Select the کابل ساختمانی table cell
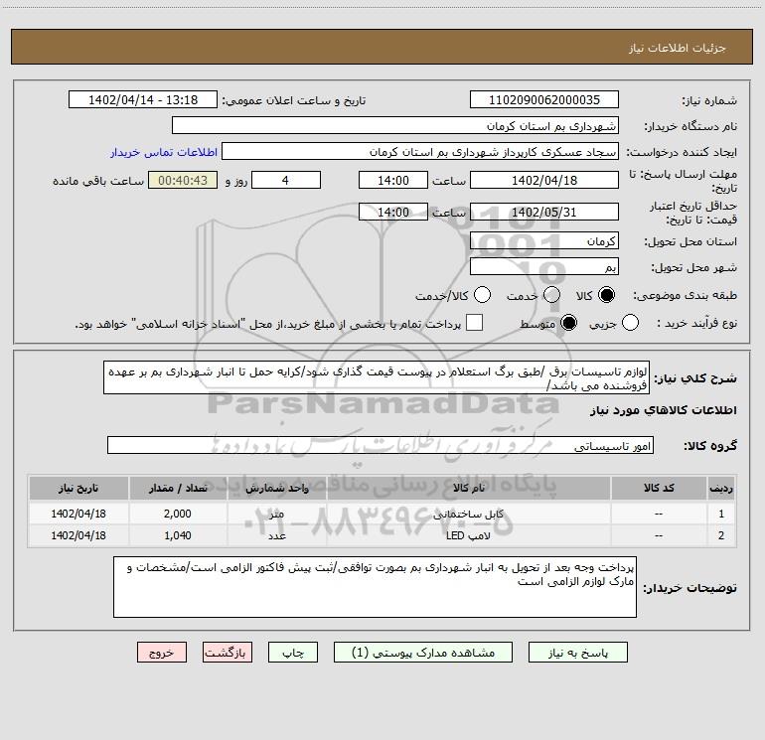 [x=468, y=514]
